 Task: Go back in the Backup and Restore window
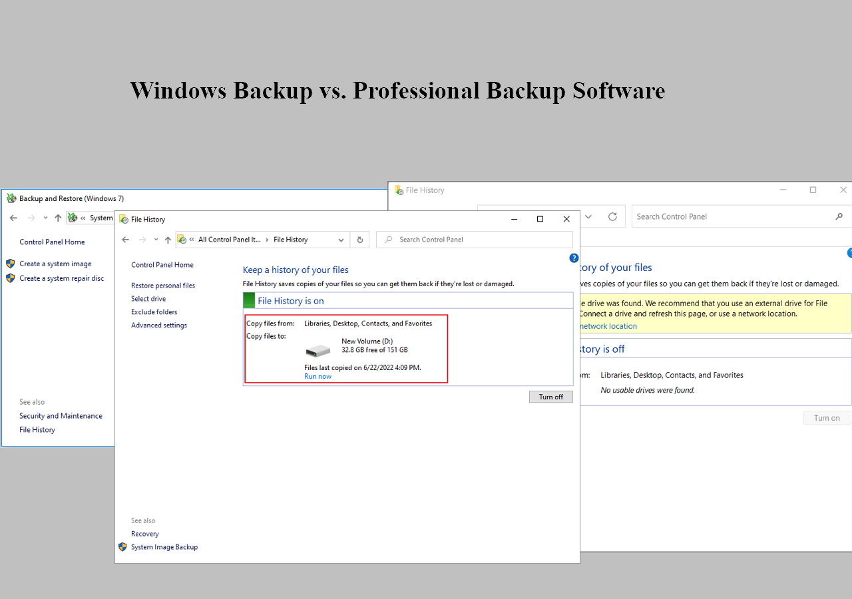tap(13, 218)
